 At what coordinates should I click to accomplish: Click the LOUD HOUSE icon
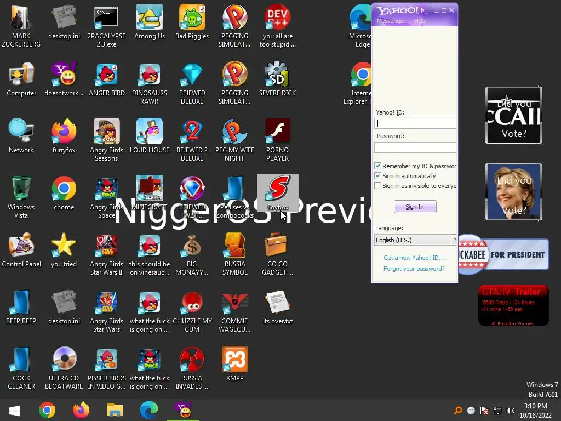pos(150,136)
